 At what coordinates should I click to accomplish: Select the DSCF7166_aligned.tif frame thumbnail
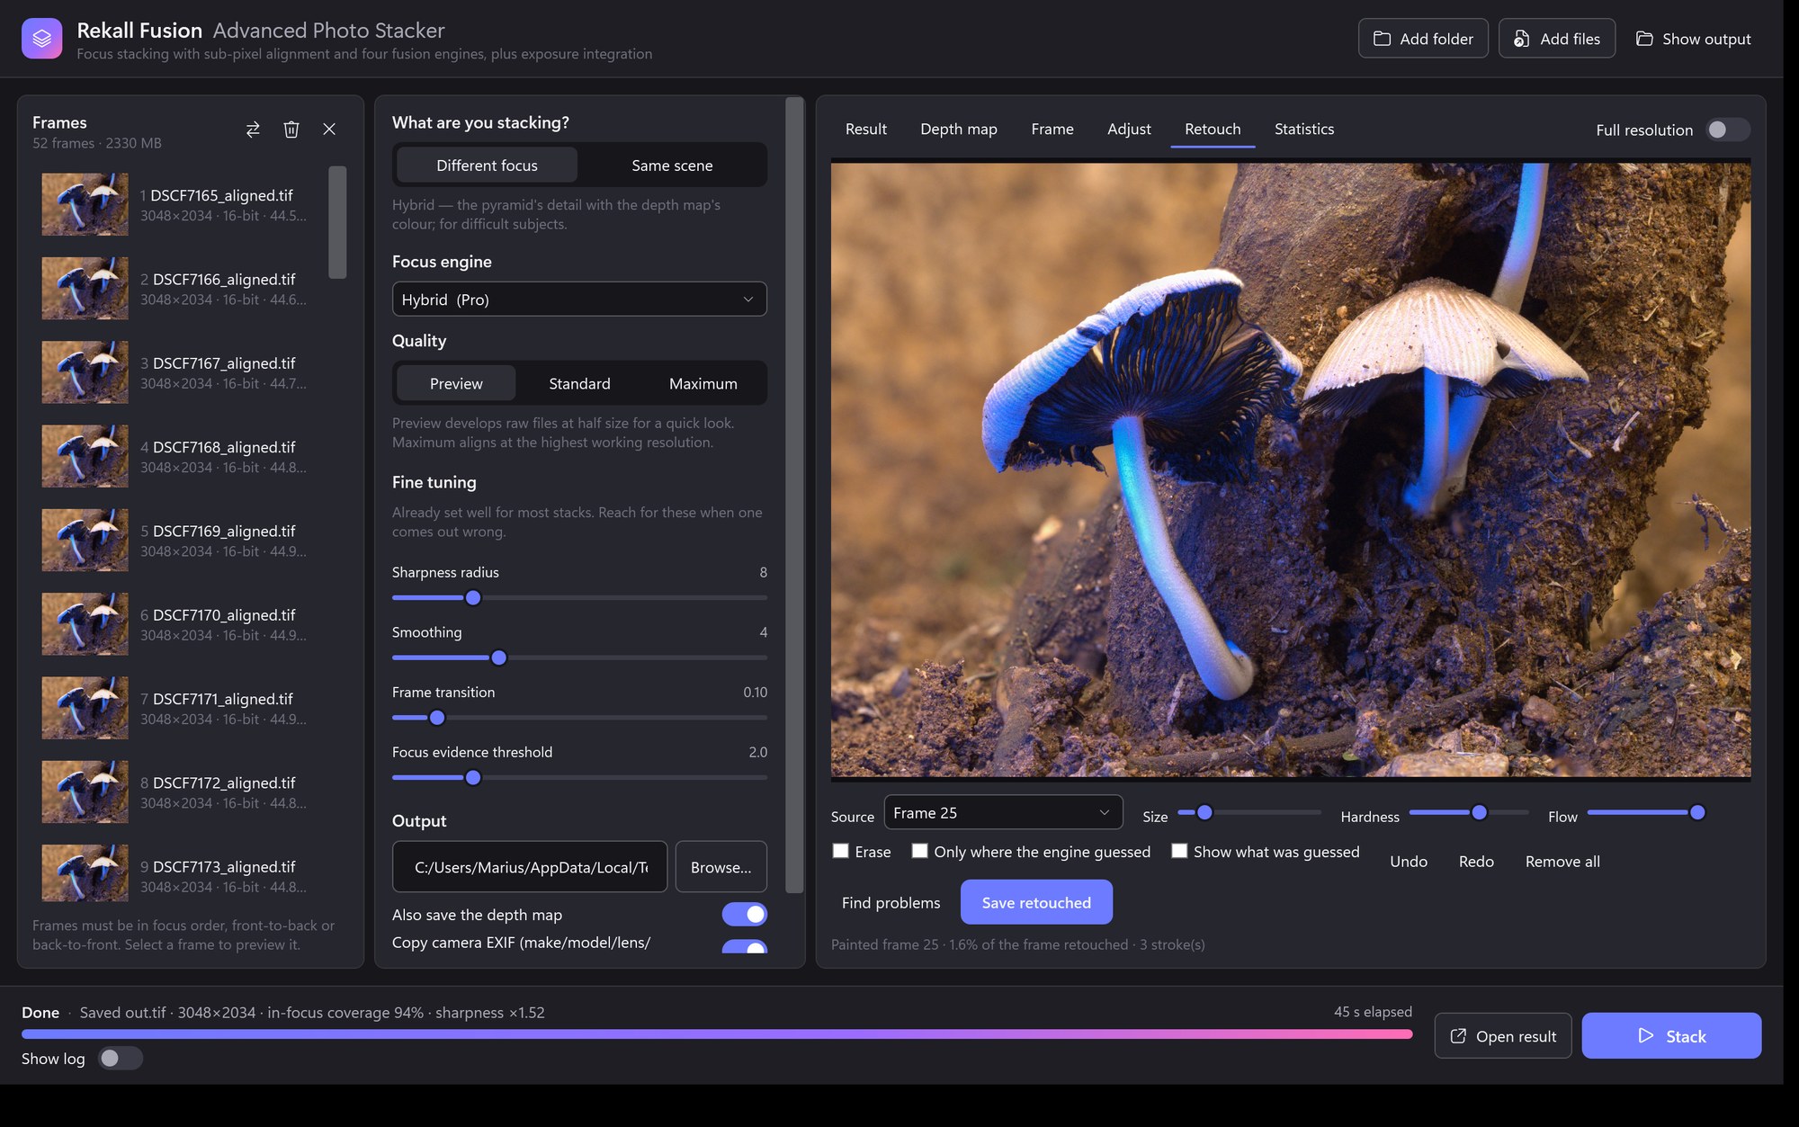pos(85,289)
